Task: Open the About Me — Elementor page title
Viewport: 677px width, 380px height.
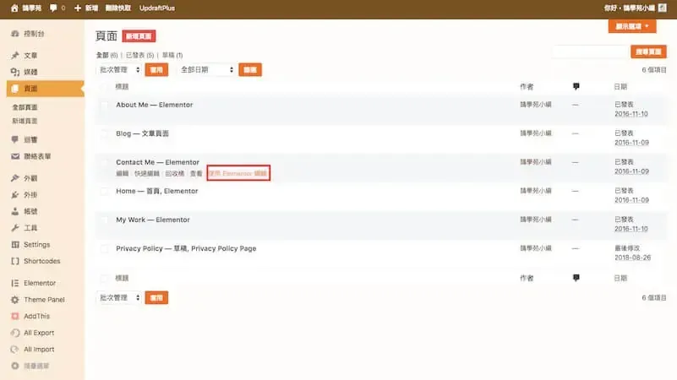Action: point(154,105)
